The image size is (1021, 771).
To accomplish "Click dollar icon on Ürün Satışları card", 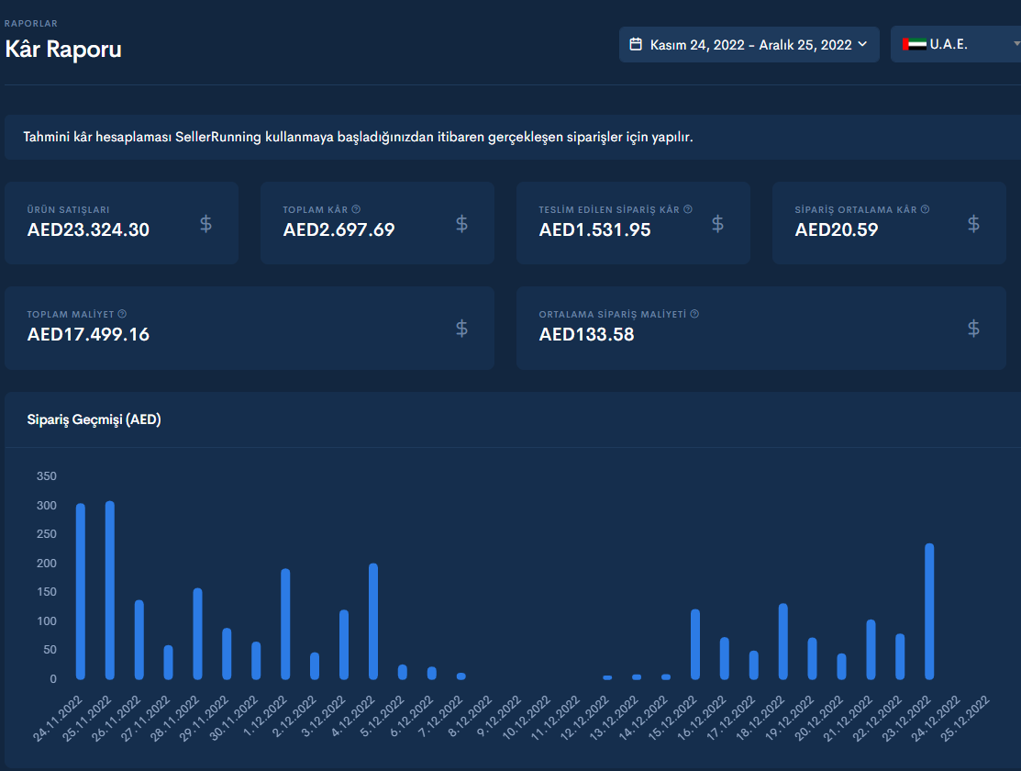I will (205, 224).
